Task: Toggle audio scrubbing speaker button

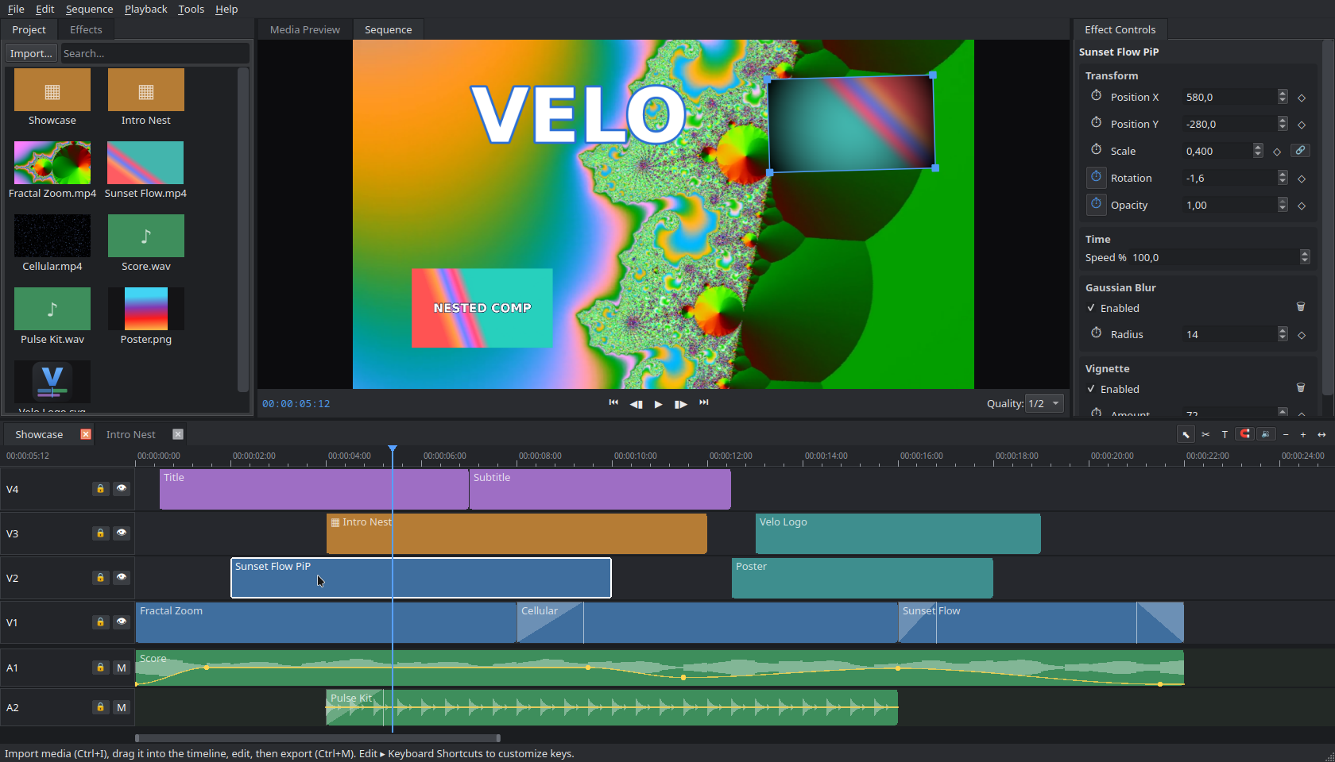Action: point(1266,434)
